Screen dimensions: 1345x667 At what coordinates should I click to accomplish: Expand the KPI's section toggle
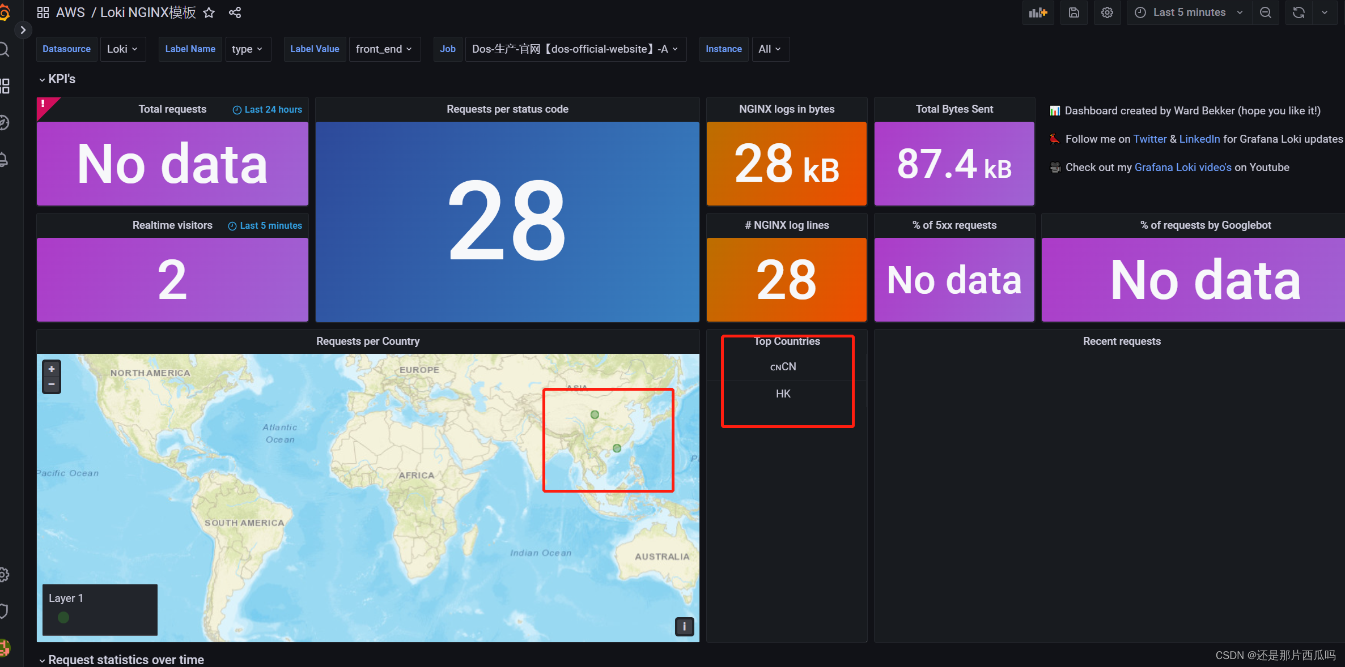click(x=44, y=79)
